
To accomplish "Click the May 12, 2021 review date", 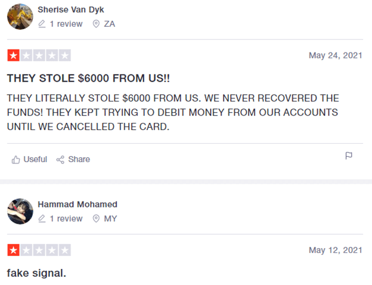I will click(x=335, y=250).
